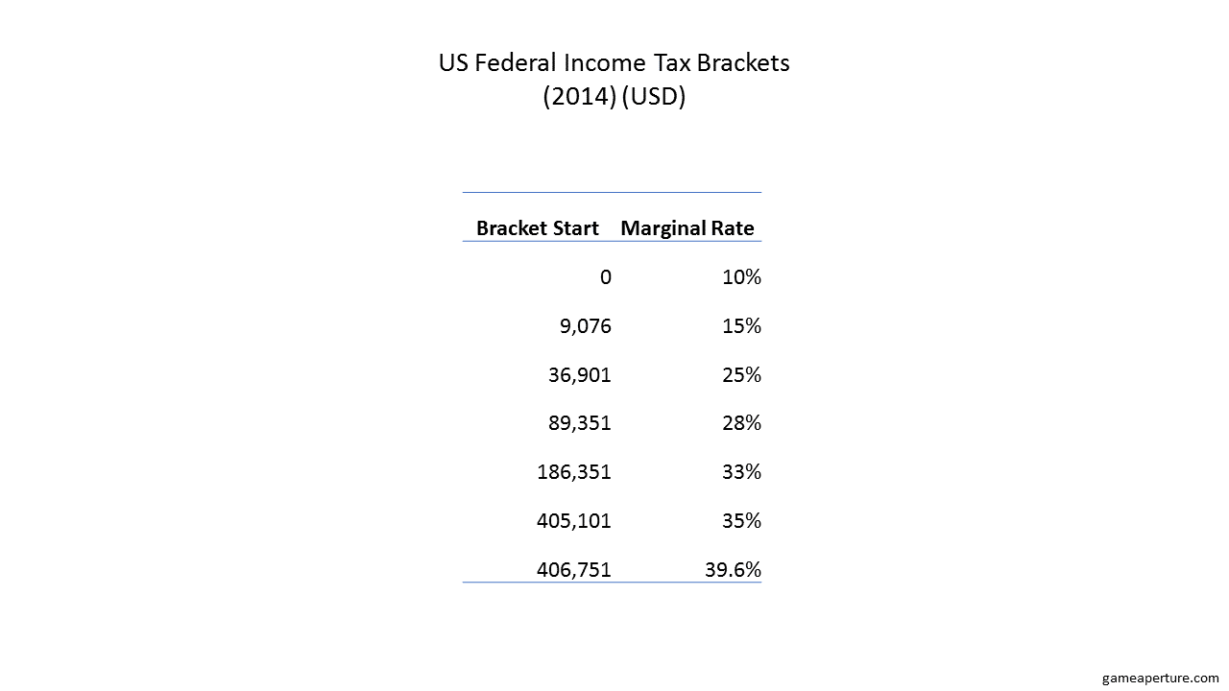The image size is (1229, 691).
Task: Click the Bracket Start column header
Action: click(538, 228)
